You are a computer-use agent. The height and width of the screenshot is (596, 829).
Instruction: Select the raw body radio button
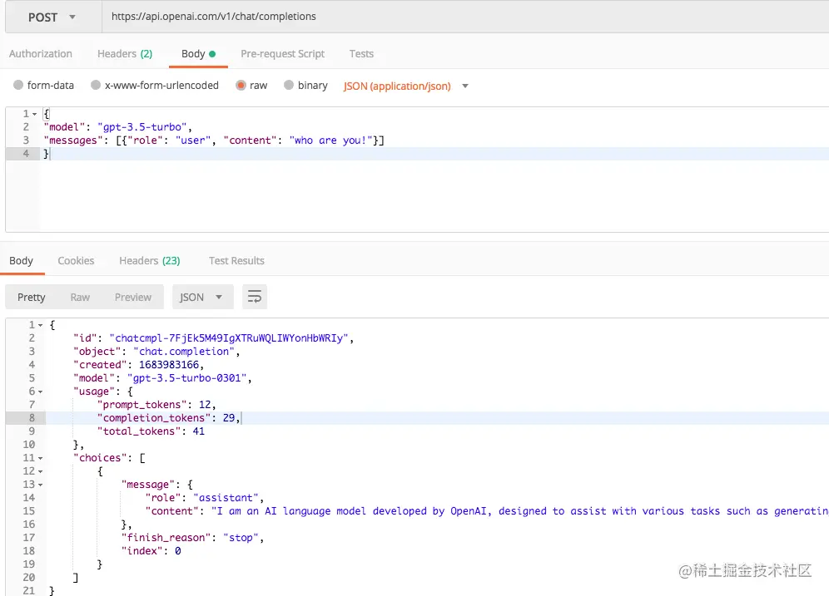(241, 85)
